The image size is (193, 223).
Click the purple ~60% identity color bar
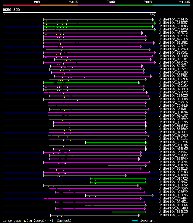click(96, 5)
